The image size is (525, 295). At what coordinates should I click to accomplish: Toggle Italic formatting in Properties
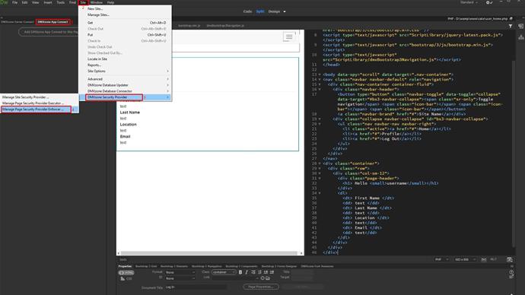[247, 272]
